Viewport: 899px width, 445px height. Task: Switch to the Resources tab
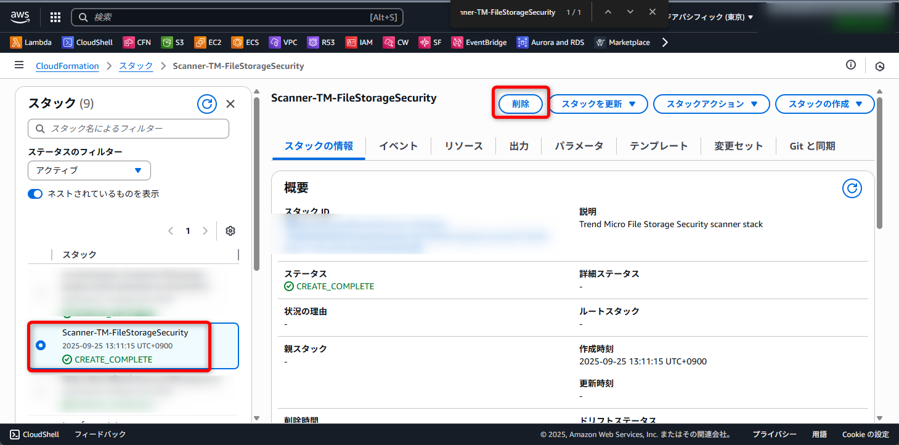tap(464, 146)
